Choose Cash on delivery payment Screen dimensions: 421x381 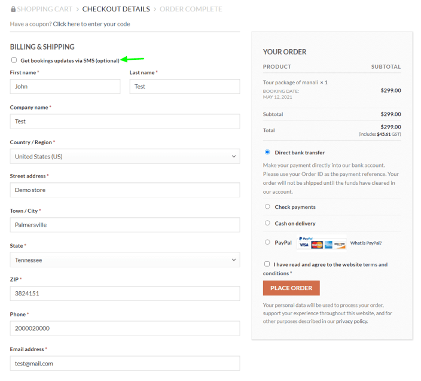pos(267,223)
